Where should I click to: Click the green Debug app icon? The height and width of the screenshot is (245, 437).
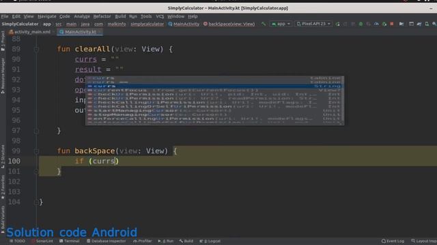pos(361,24)
